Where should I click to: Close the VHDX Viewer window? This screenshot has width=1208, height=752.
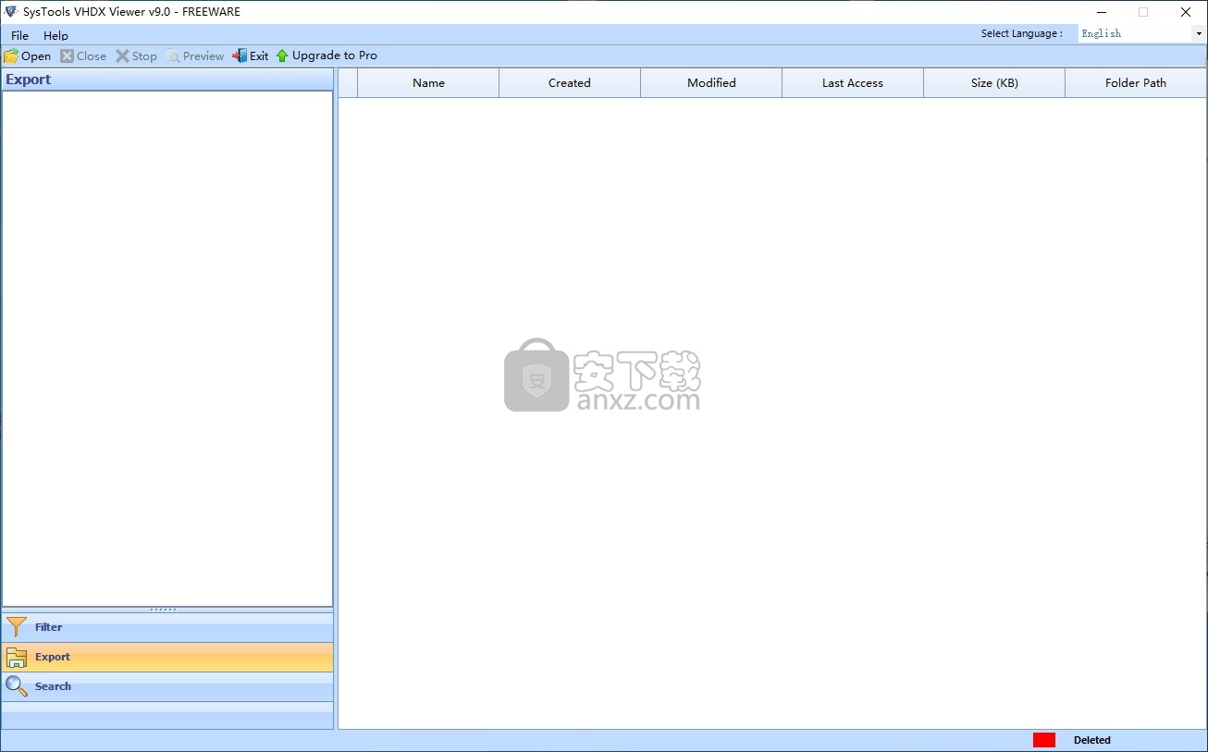[x=1186, y=12]
